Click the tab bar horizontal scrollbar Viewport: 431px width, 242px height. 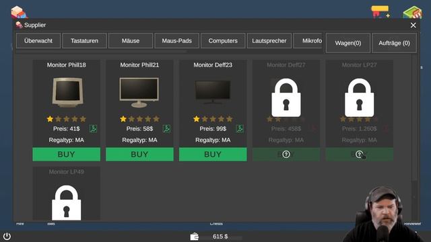(x=102, y=51)
